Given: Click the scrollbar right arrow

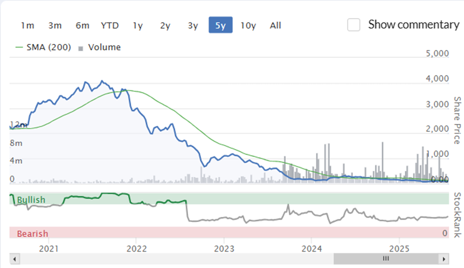Looking at the screenshot, I should tap(444, 259).
